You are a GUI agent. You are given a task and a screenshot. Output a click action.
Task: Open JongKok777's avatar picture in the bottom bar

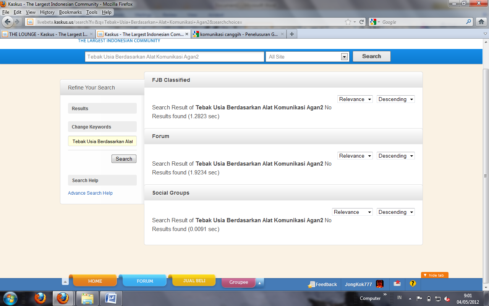pyautogui.click(x=379, y=284)
